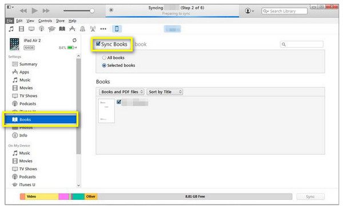Click the sync spinner icon beside iPad Air 2

74,40
